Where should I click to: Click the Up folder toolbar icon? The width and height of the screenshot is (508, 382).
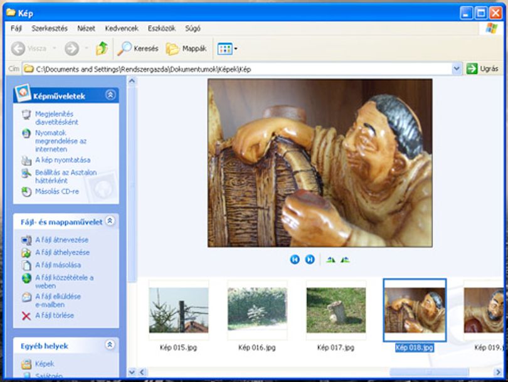(102, 48)
